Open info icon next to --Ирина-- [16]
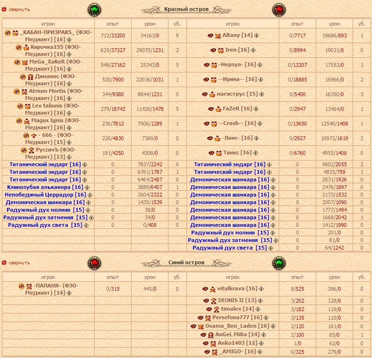This screenshot has width=372, height=358. [261, 80]
